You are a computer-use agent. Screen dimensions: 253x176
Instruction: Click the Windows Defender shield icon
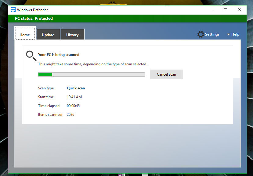[x=13, y=10]
